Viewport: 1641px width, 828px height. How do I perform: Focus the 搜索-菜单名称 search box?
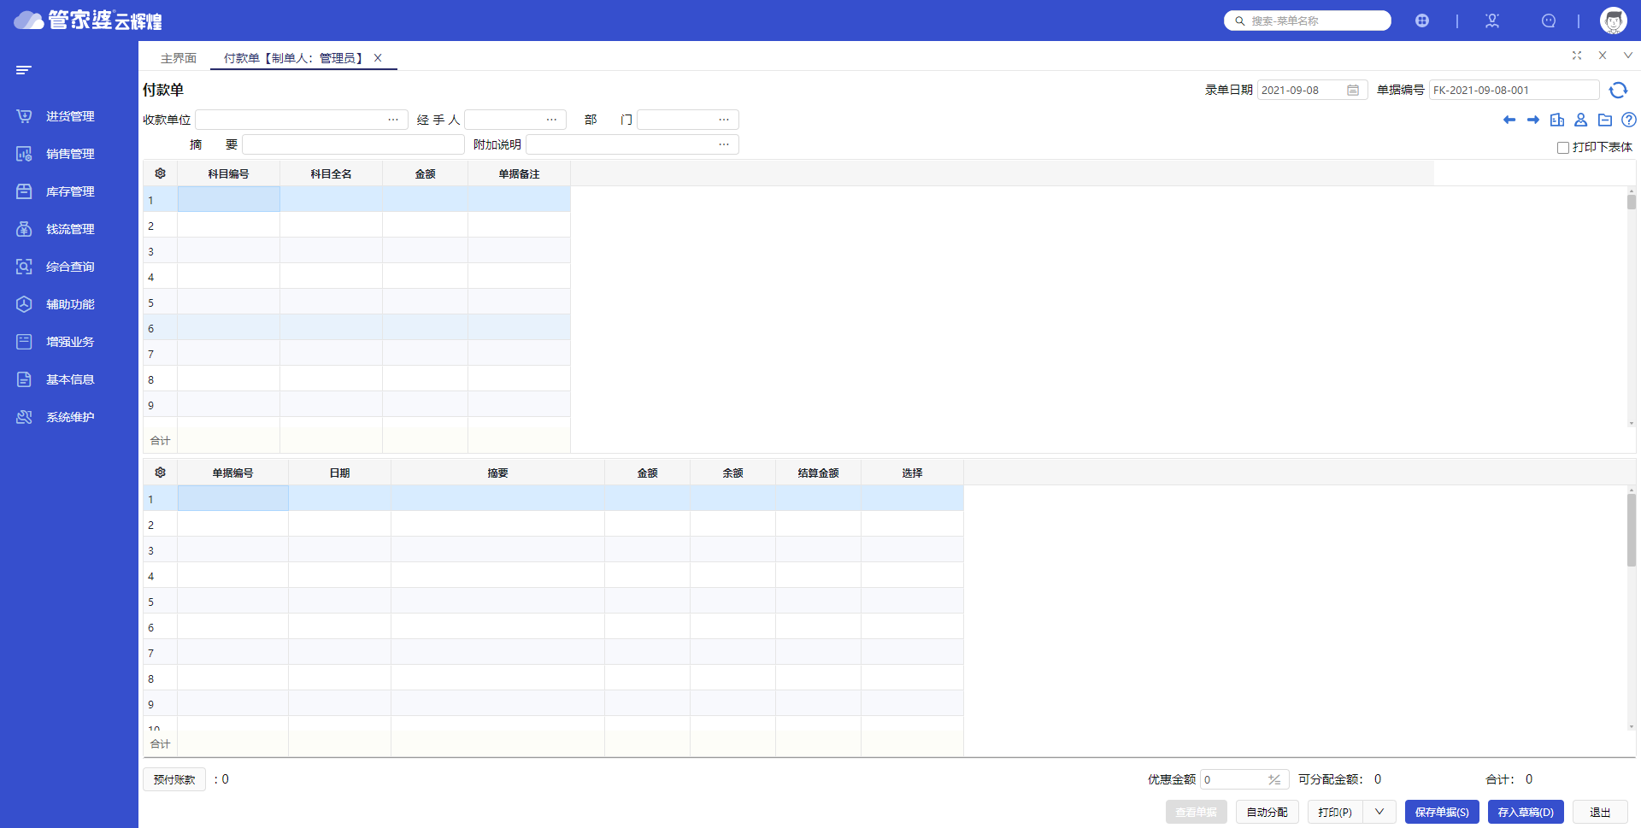1308,21
